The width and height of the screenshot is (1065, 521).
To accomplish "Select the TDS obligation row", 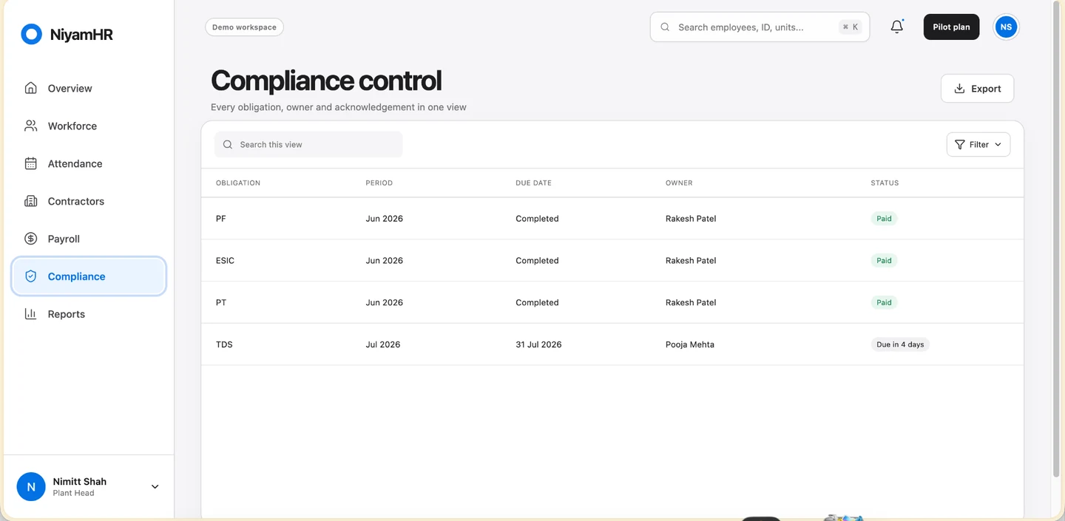I will 612,345.
